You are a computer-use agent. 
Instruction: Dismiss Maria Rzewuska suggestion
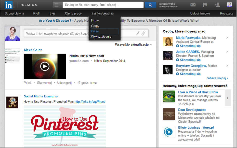[x=227, y=38]
